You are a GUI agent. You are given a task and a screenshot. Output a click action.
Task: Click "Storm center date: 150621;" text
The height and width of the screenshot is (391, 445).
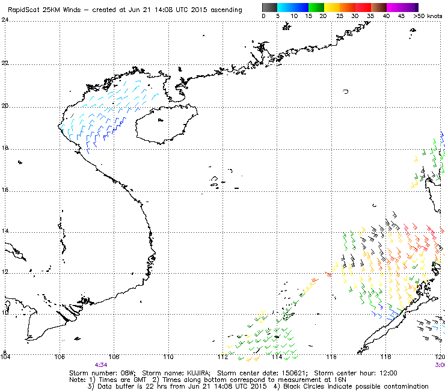click(x=262, y=373)
